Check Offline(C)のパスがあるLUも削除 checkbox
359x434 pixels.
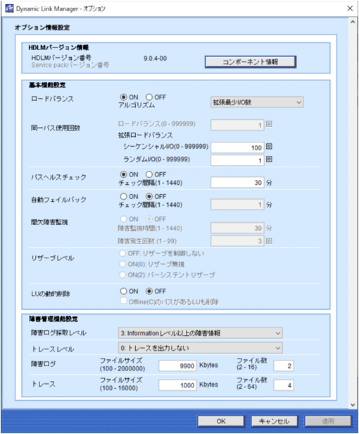123,301
